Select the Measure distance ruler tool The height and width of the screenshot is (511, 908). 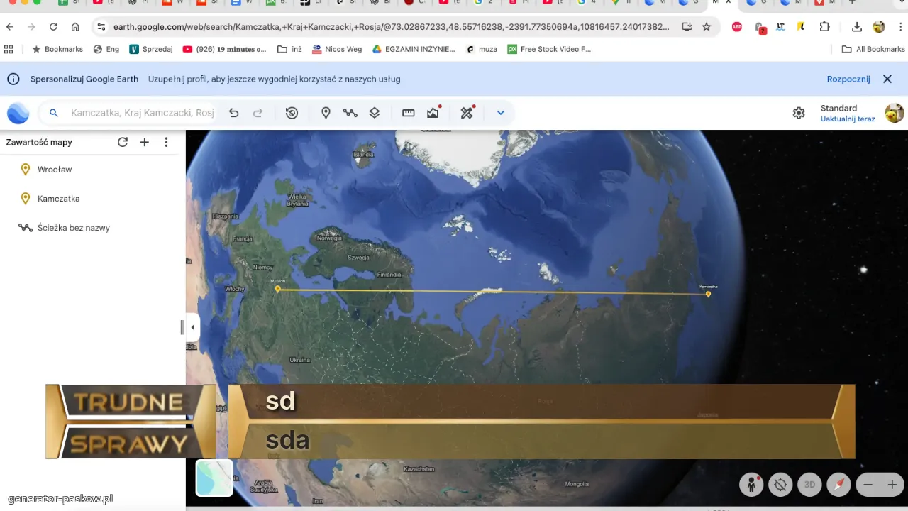(408, 113)
